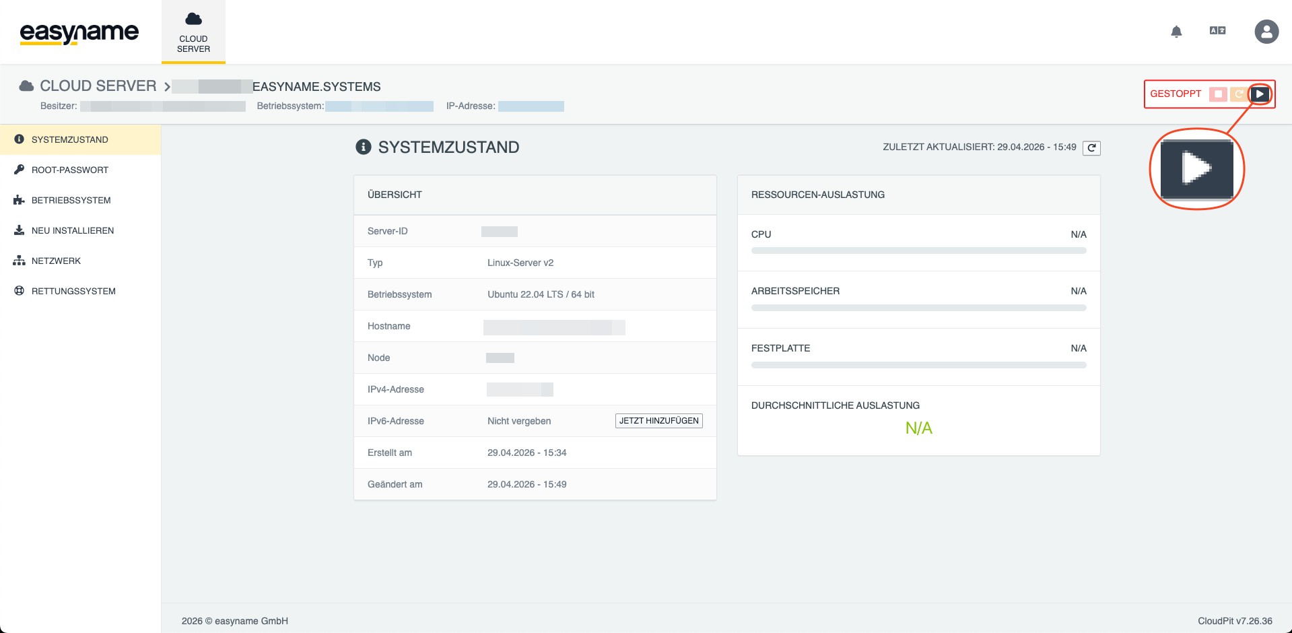The height and width of the screenshot is (633, 1292).
Task: Click the CLOUD SERVER breadcrumb link
Action: [x=98, y=86]
